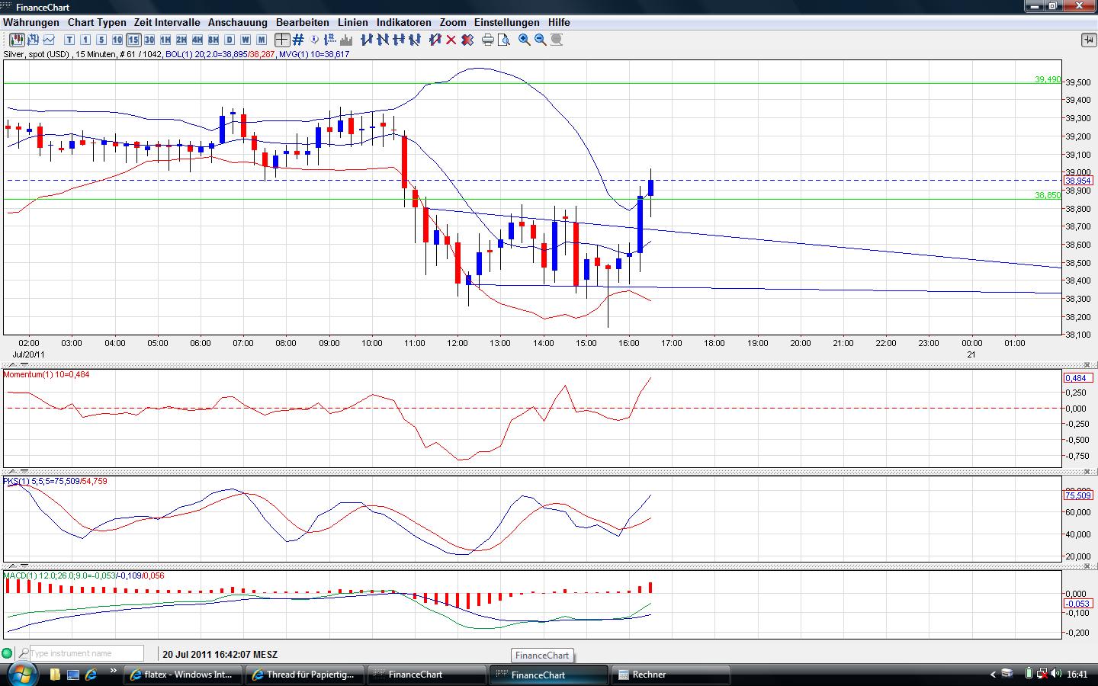Switch to the line chart type icon
This screenshot has height=686, width=1098.
50,40
